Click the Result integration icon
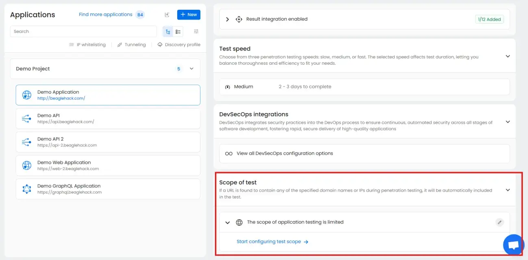528x260 pixels. pyautogui.click(x=239, y=19)
